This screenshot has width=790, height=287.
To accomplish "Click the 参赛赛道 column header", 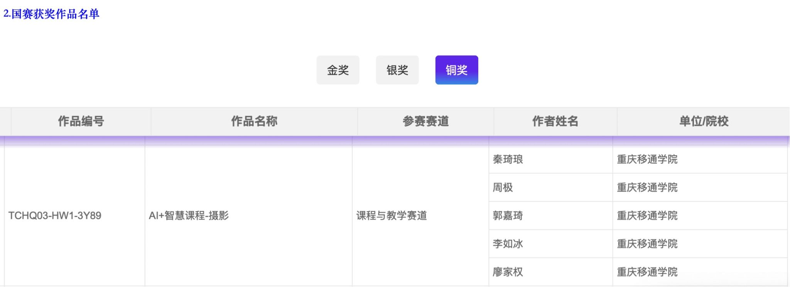I will [425, 121].
